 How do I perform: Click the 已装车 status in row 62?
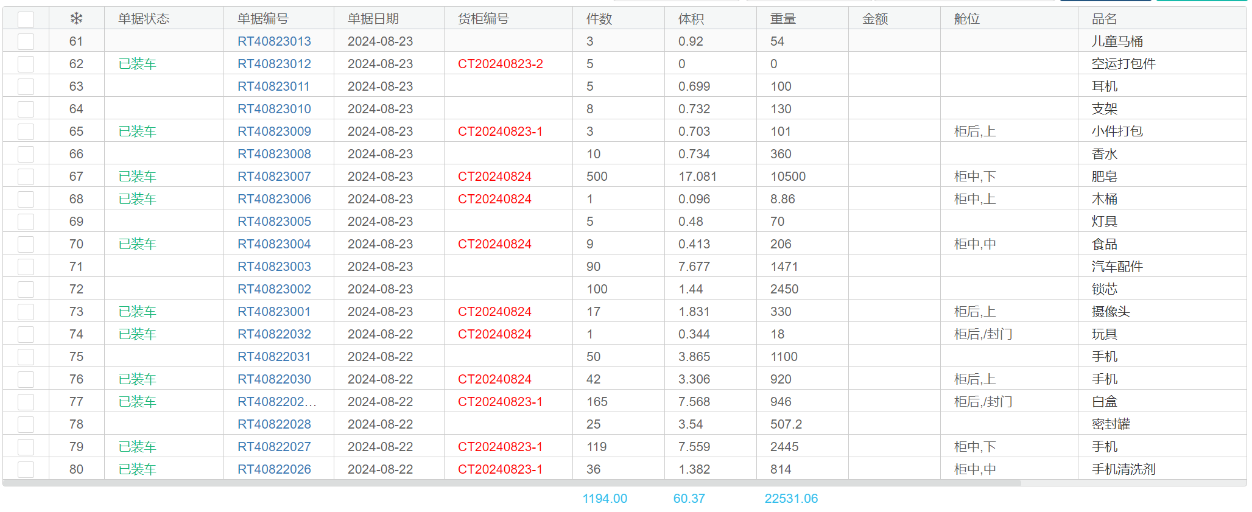(138, 64)
